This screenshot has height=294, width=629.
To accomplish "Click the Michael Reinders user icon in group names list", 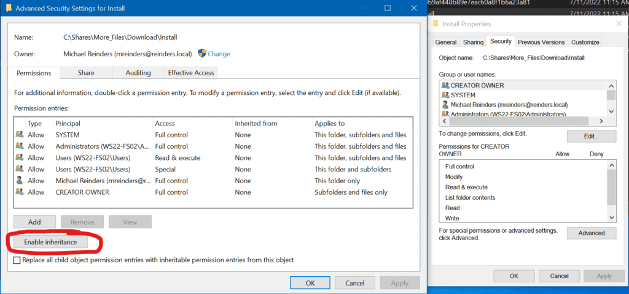I will 445,105.
